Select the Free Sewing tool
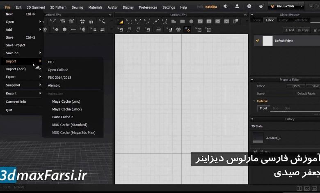 click(x=138, y=30)
